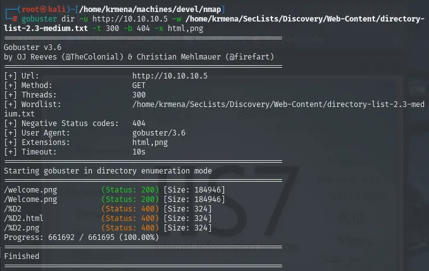Click the author line with @firefart
This screenshot has width=429, height=271.
[x=139, y=57]
